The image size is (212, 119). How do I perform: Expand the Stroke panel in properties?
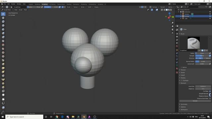click(x=183, y=73)
